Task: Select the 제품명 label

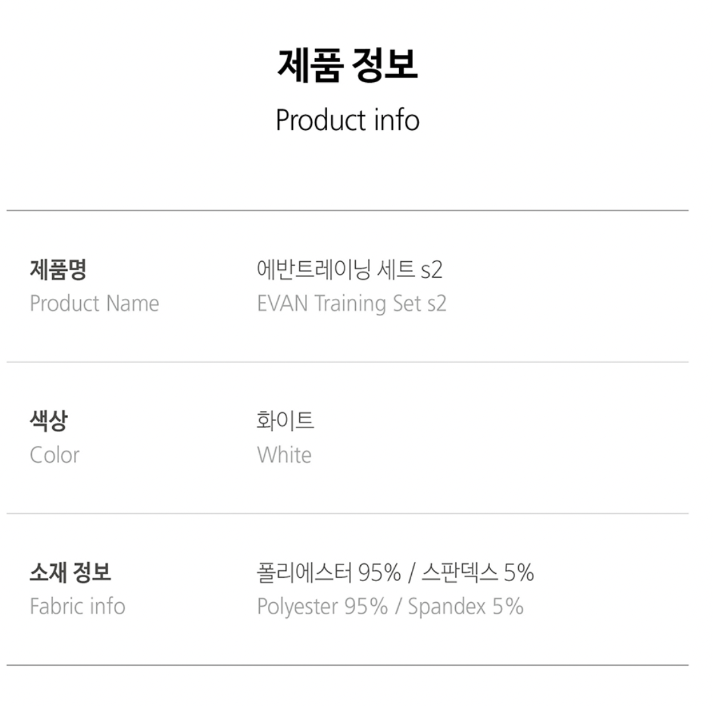Action: [x=58, y=270]
